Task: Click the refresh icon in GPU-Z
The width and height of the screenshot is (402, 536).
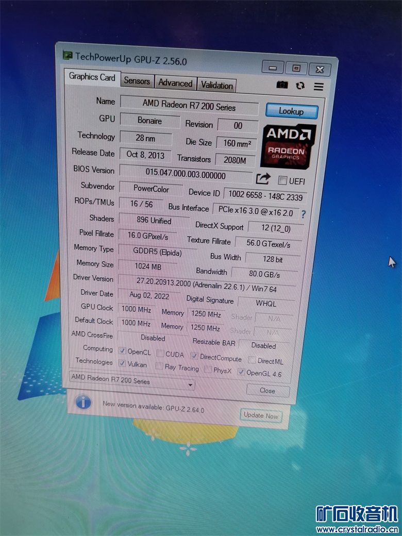Action: (x=300, y=86)
